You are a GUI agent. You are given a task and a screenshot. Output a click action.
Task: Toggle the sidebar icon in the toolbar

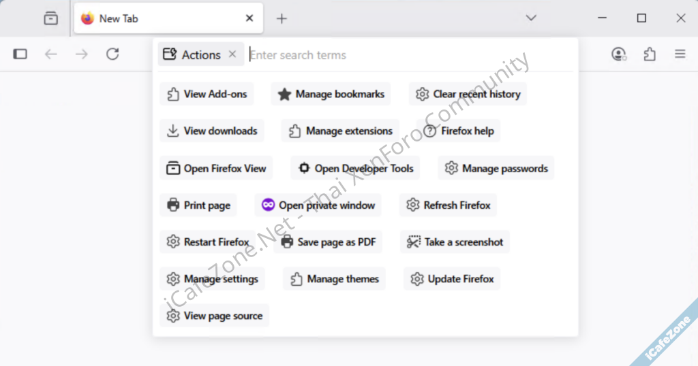[x=20, y=54]
